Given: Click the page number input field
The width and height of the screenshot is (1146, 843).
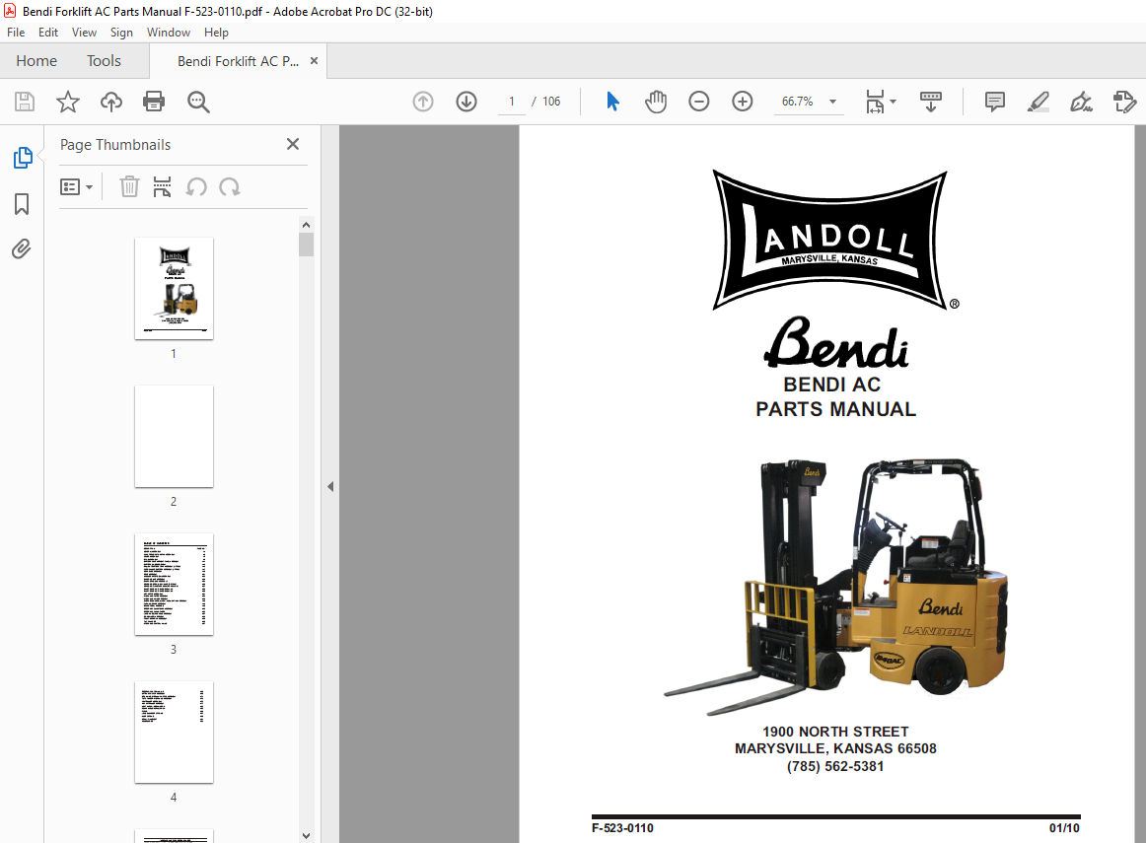Looking at the screenshot, I should point(512,102).
